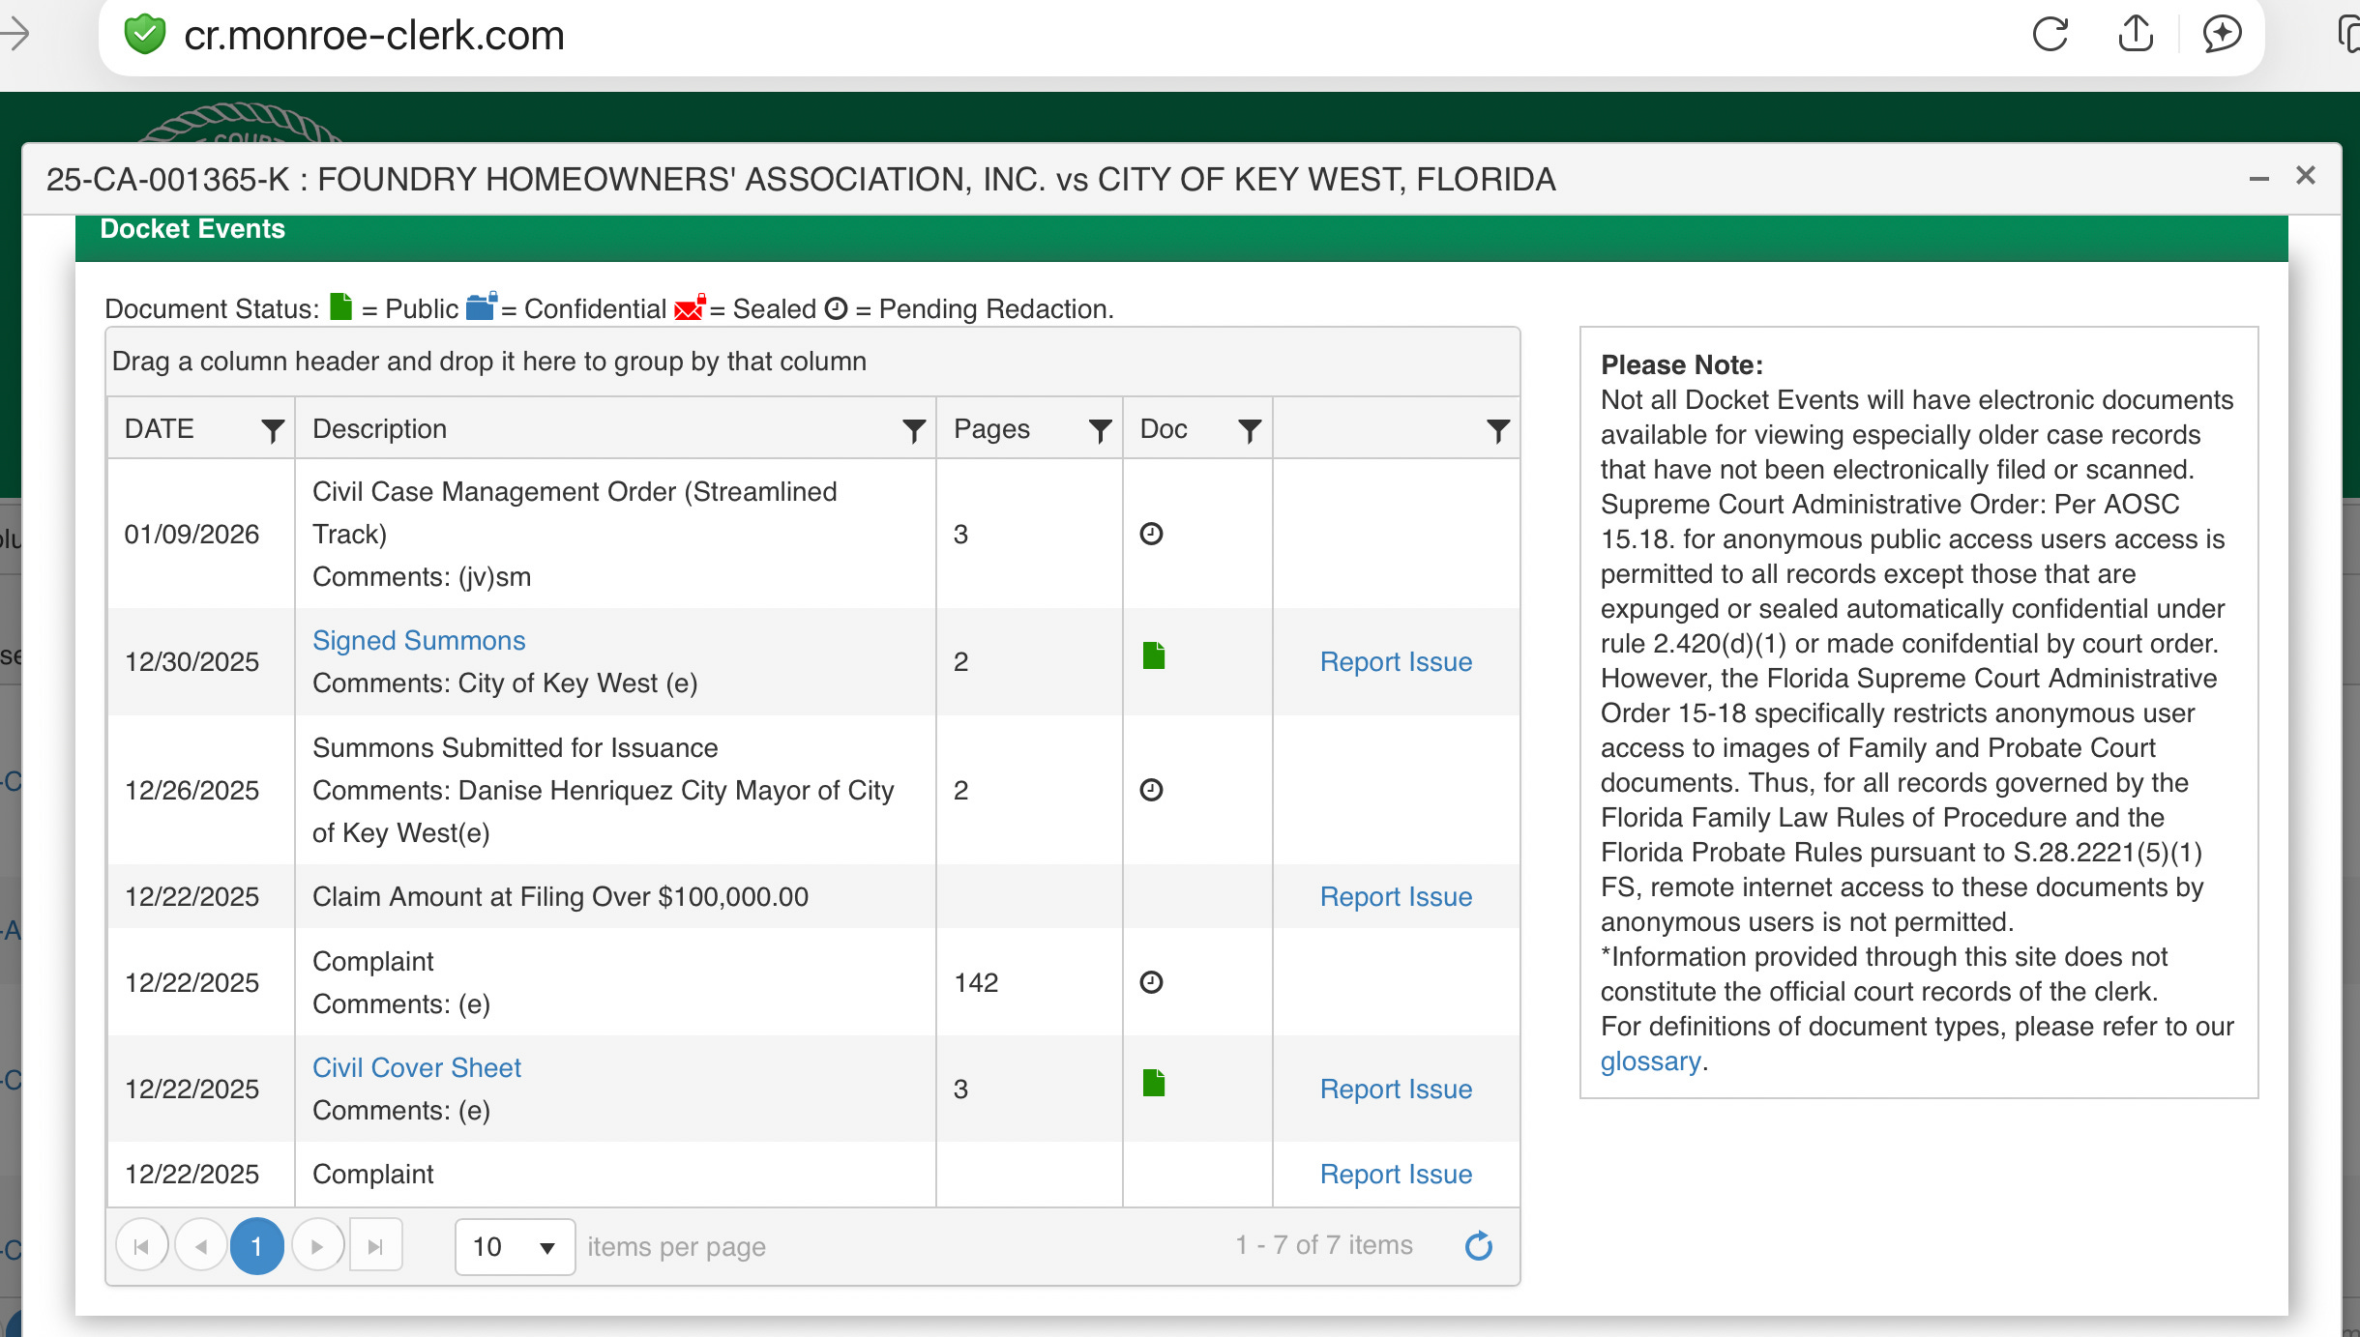Screen dimensions: 2360x1337
Task: Go to the next page of results
Action: click(x=317, y=1246)
